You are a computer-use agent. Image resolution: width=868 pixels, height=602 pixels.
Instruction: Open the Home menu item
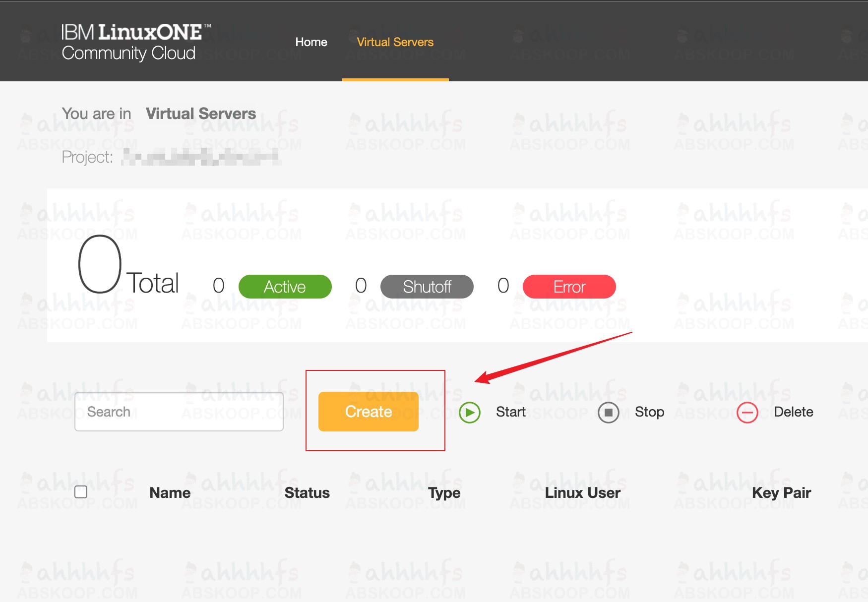(x=311, y=42)
